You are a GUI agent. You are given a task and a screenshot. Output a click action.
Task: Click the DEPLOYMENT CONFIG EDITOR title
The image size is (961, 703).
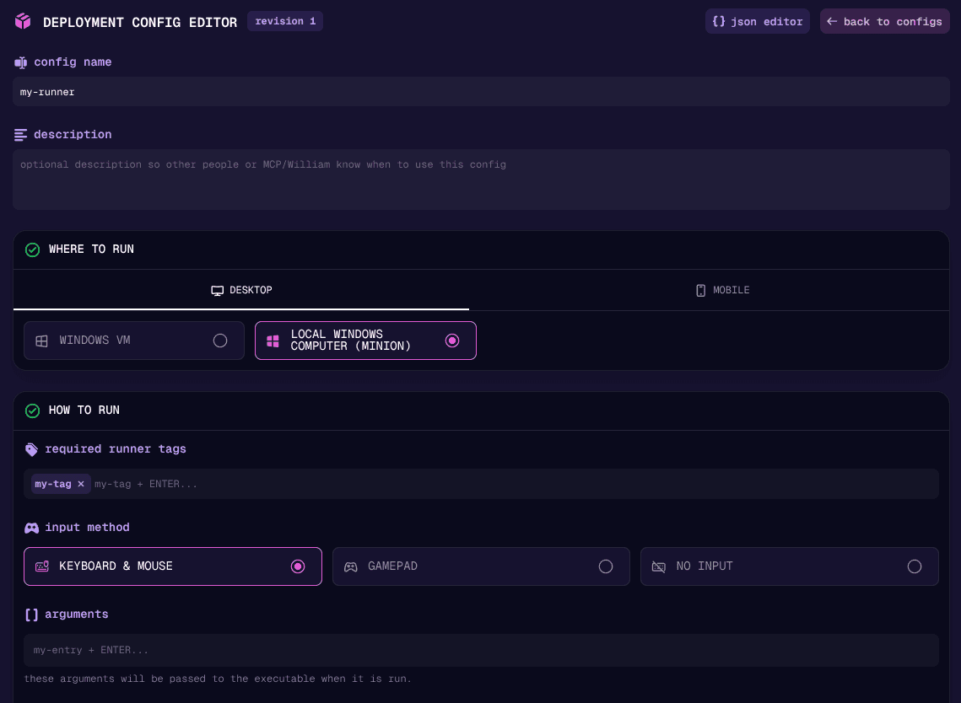tap(140, 22)
